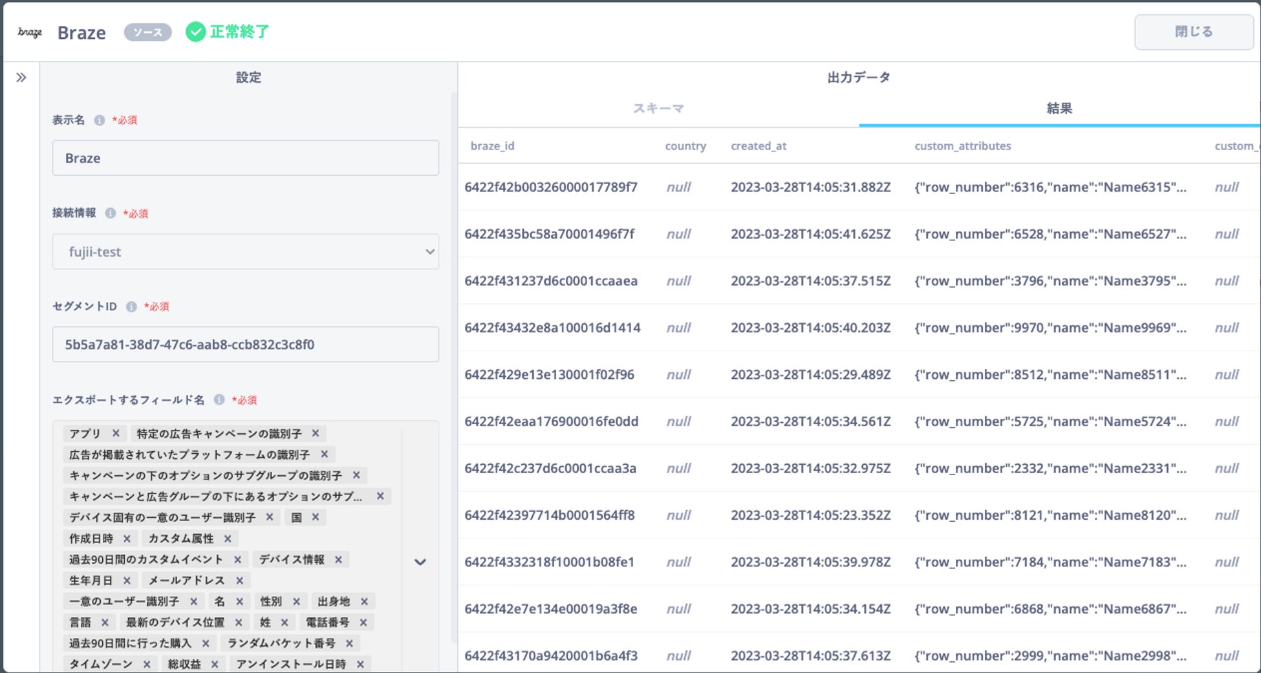Select braze_id cell 6422f429e13e130001f02f96
This screenshot has height=673, width=1261.
pos(549,374)
